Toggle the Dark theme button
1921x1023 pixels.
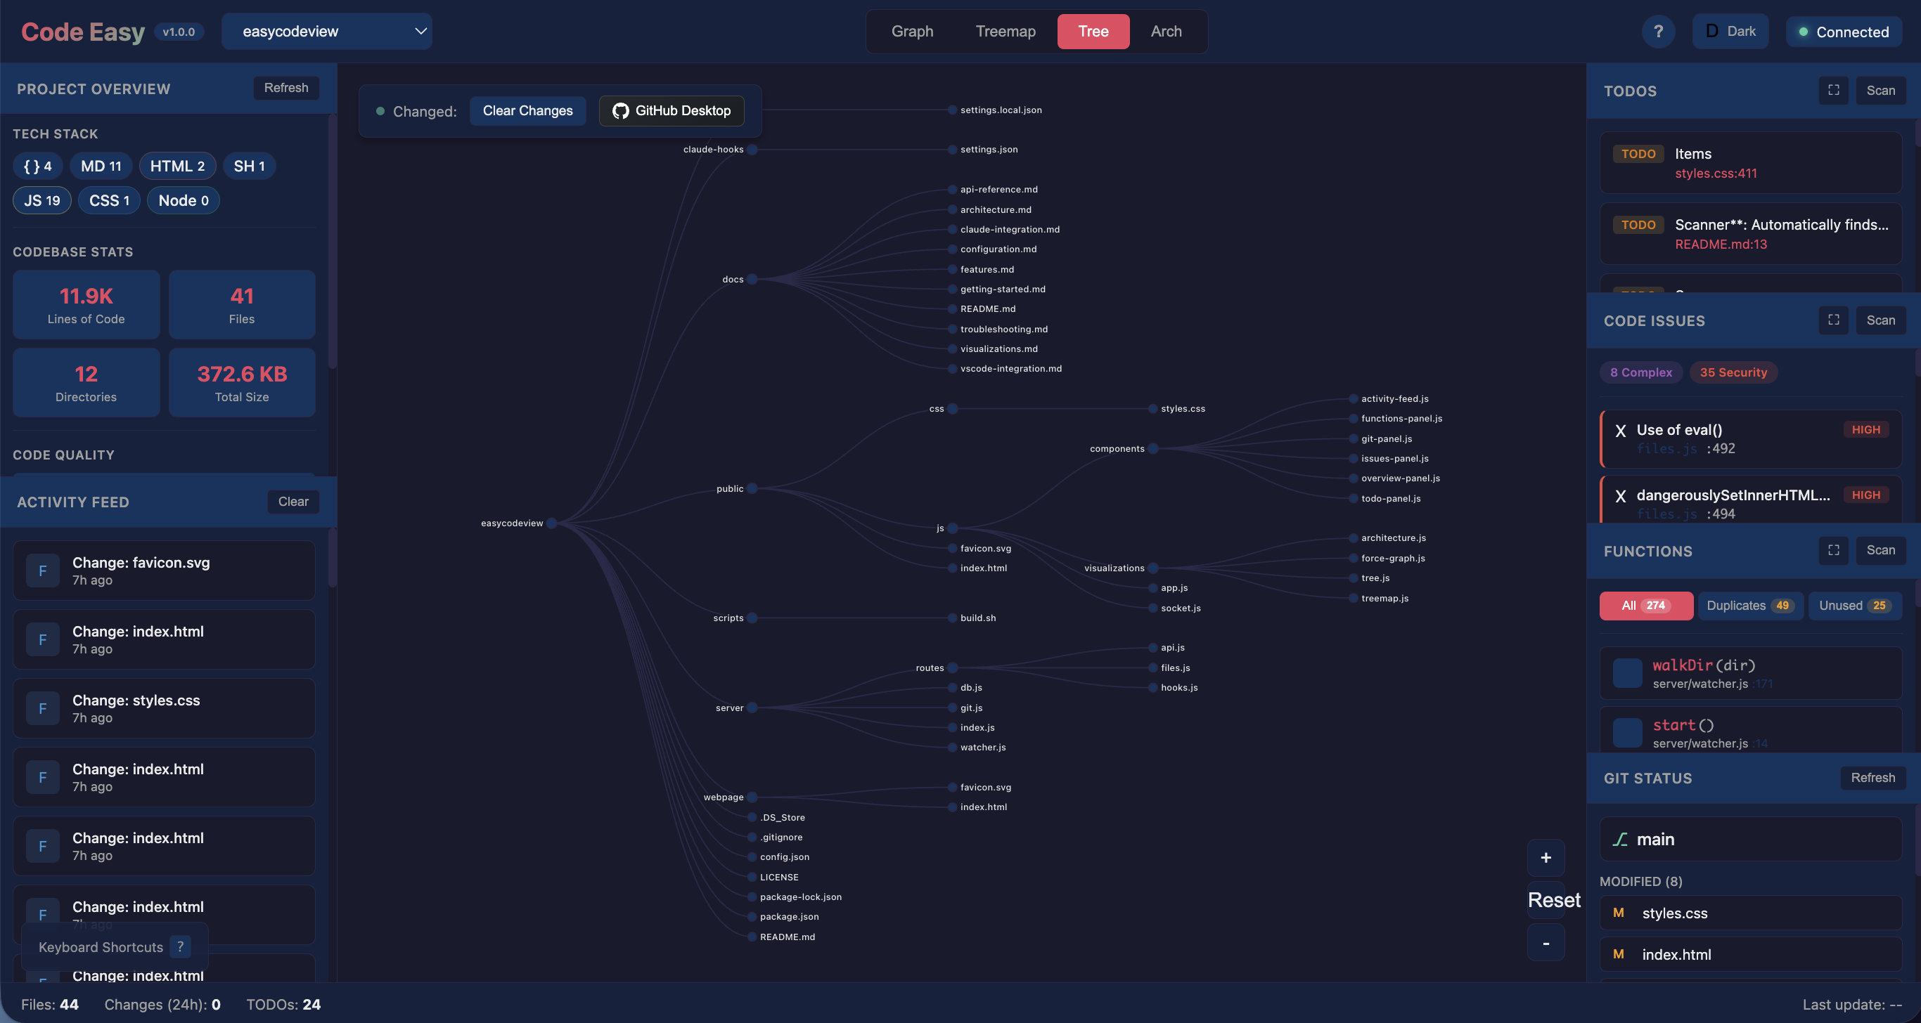1730,32
